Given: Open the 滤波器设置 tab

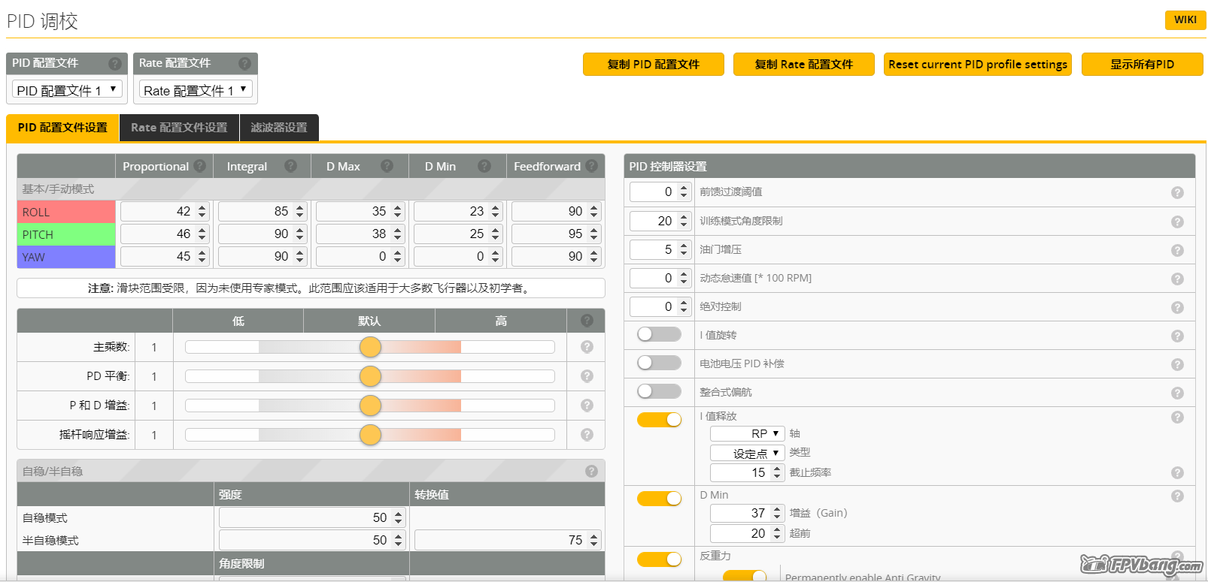Looking at the screenshot, I should point(279,128).
